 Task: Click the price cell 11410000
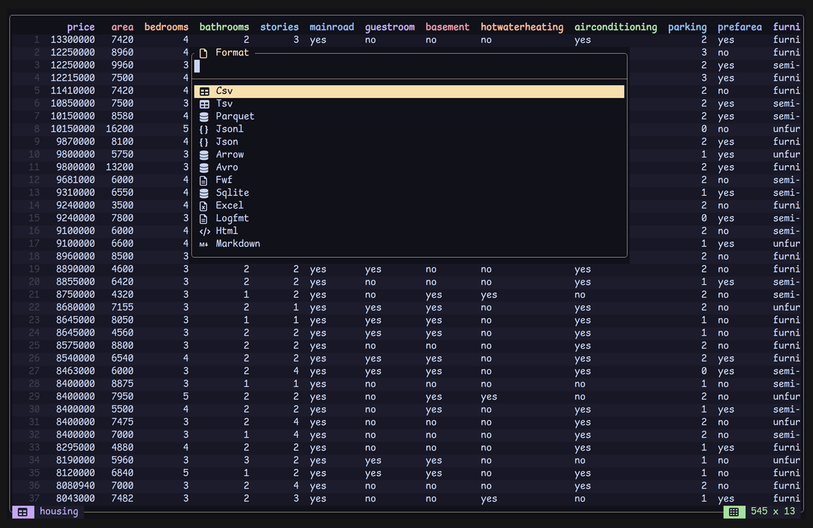[72, 91]
